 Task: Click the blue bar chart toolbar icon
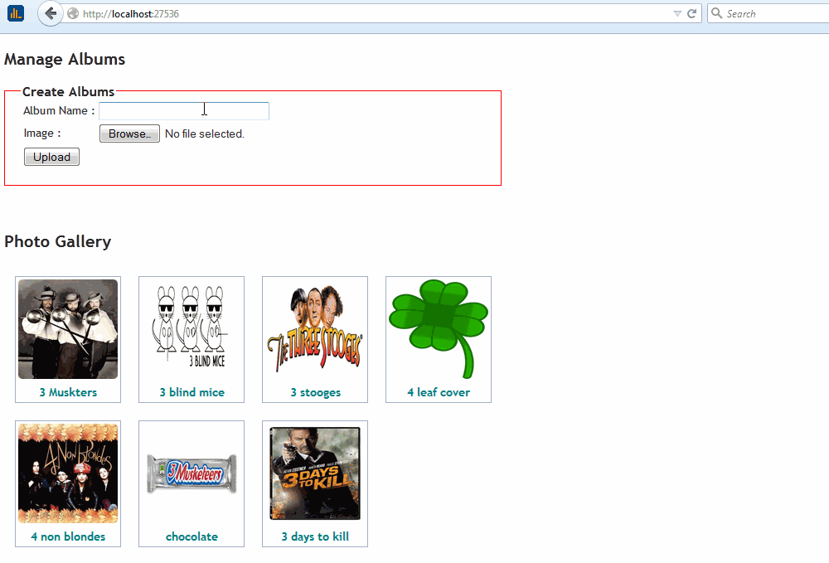pos(15,13)
